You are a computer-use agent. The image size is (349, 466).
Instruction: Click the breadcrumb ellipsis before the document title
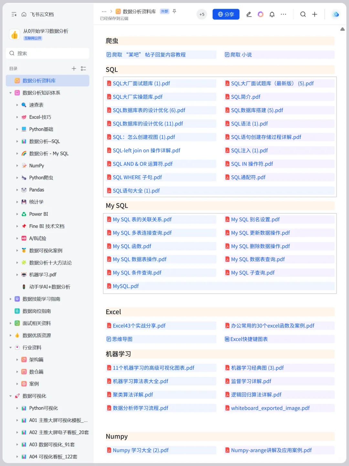point(104,11)
